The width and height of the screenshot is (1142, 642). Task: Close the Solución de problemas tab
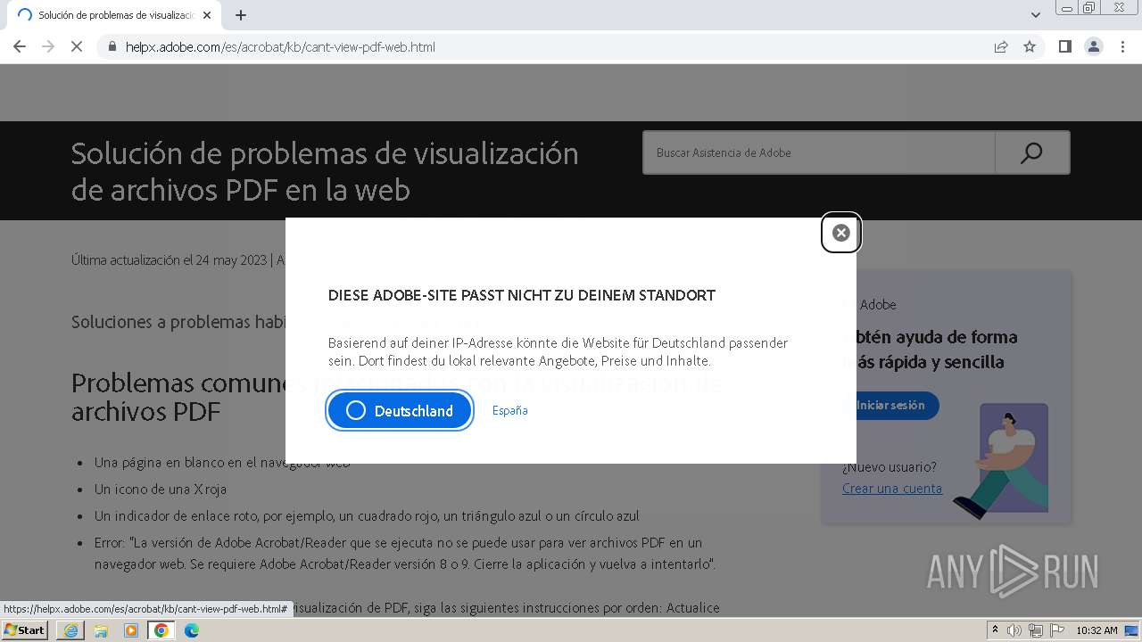point(207,15)
